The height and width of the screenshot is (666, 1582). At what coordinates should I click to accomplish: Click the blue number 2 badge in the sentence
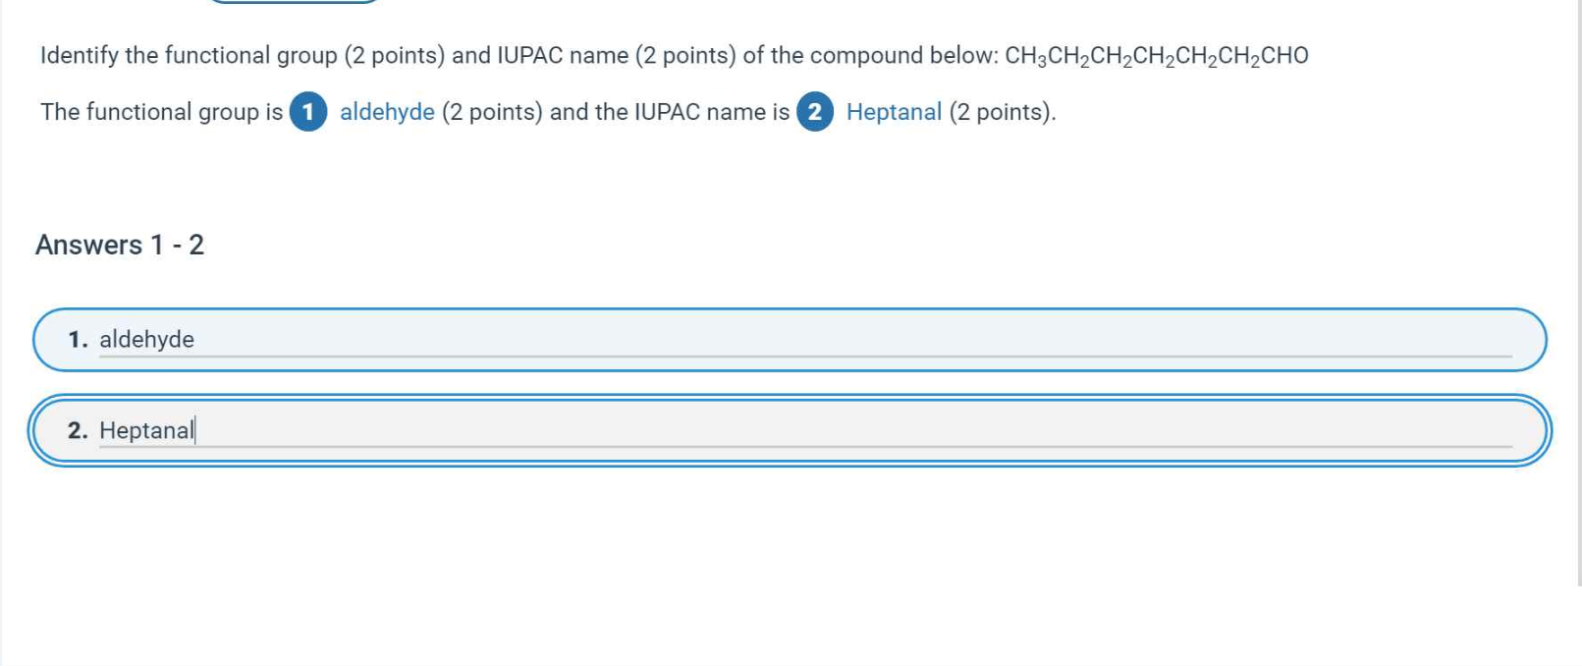click(x=814, y=112)
